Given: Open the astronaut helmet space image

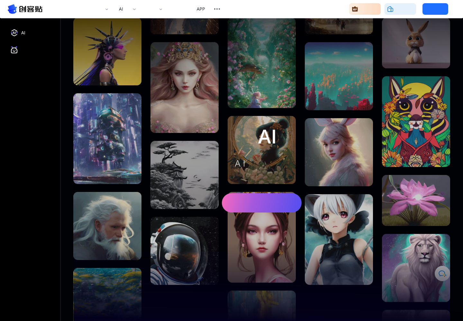Looking at the screenshot, I should [x=185, y=251].
